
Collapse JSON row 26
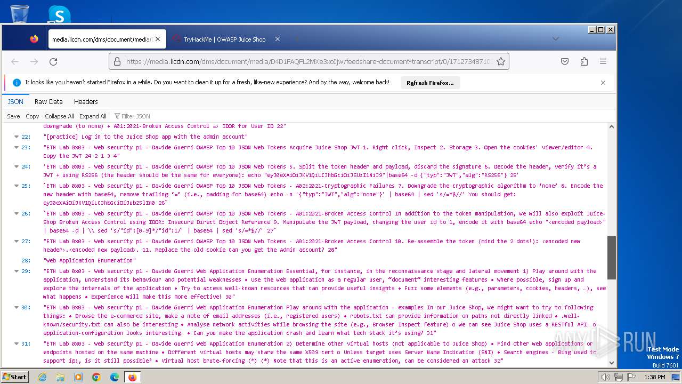17,214
